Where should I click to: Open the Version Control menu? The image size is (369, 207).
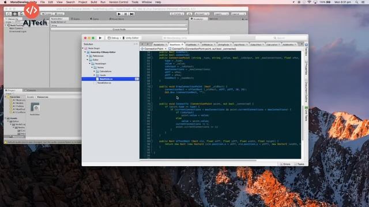pyautogui.click(x=118, y=2)
